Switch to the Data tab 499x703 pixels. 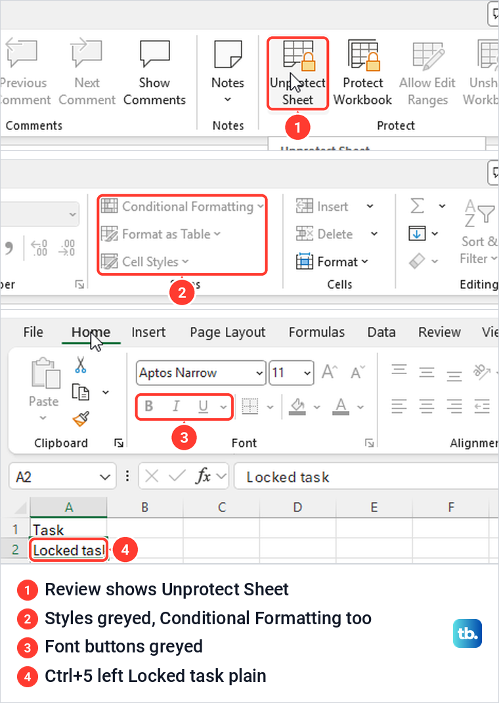tap(381, 332)
